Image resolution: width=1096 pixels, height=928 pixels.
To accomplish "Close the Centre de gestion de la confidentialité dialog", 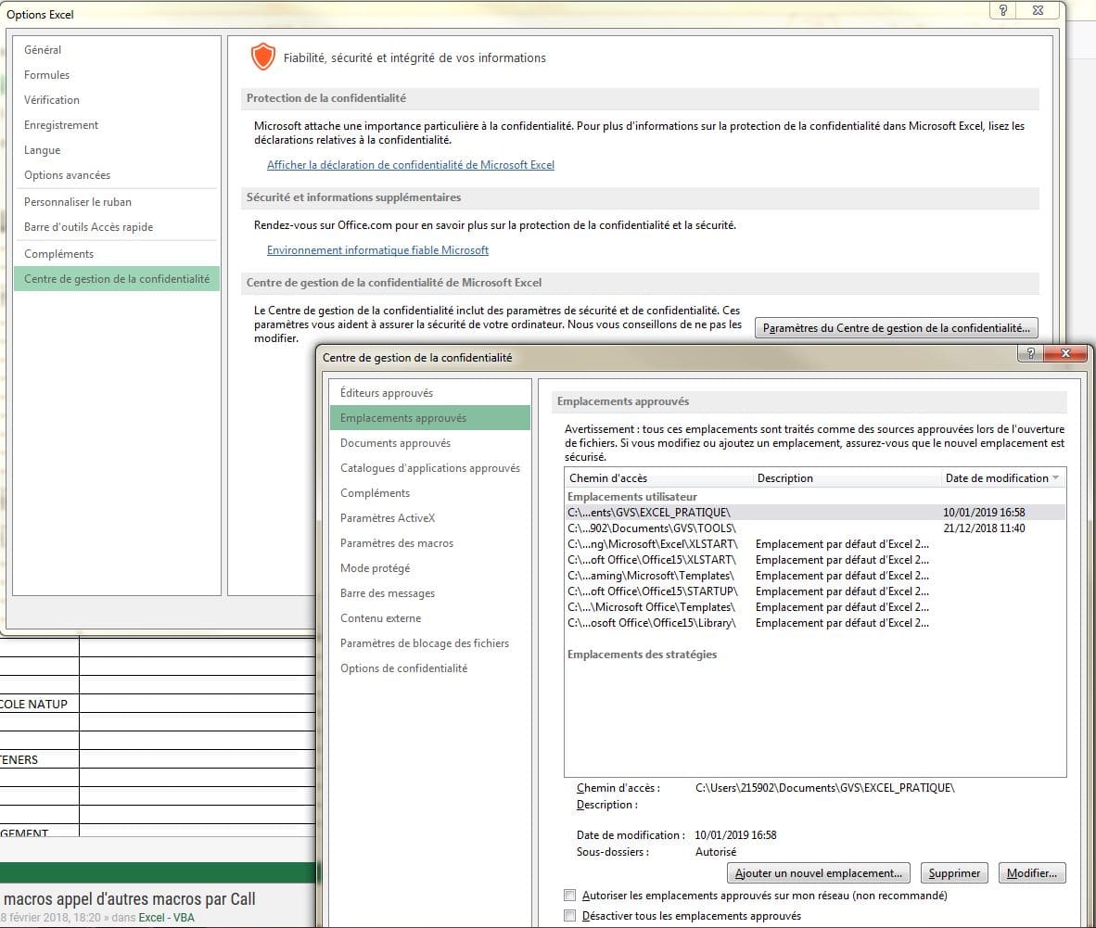I will [1065, 354].
